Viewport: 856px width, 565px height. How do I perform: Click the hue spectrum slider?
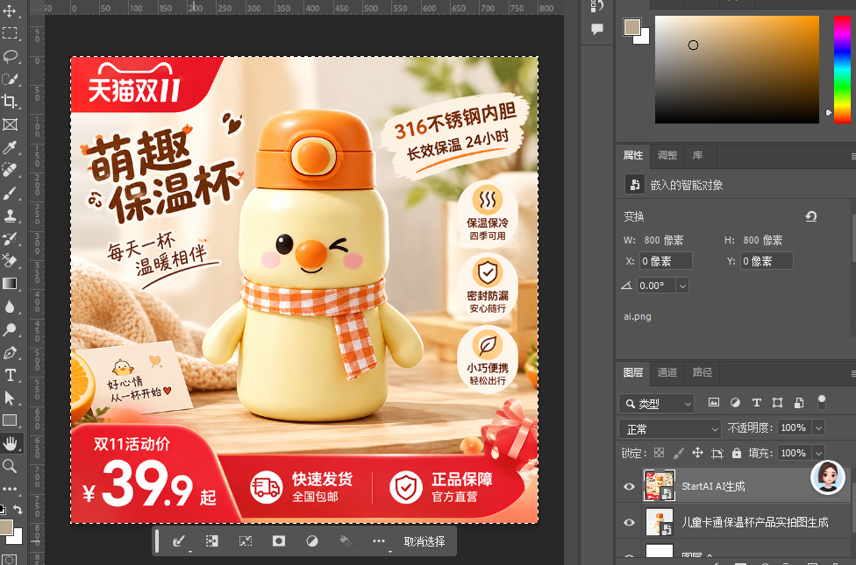coord(842,69)
